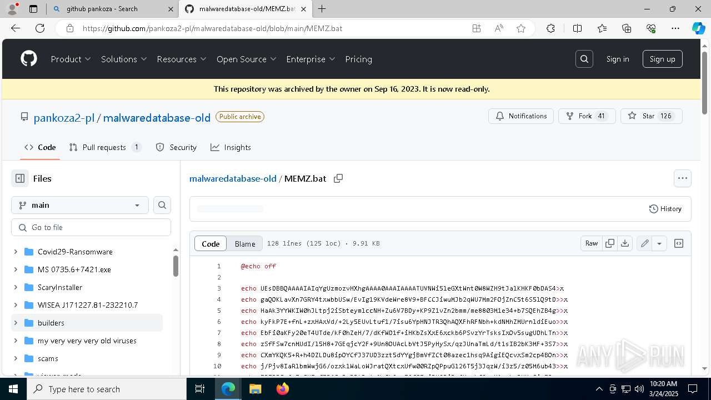Fork the repository button
The image size is (711, 400).
[587, 116]
